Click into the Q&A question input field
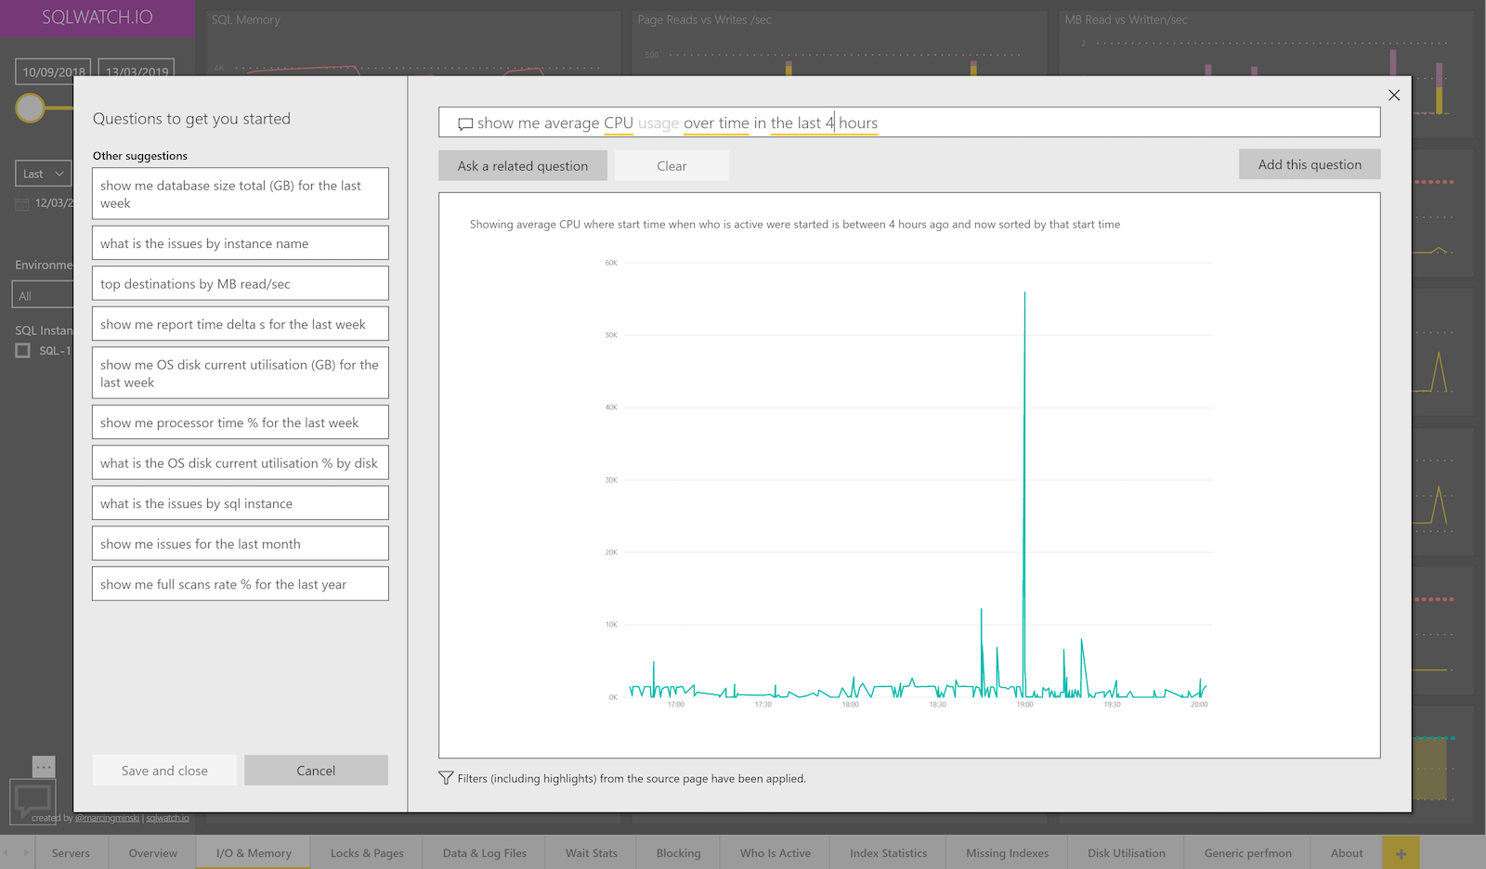 [x=909, y=123]
